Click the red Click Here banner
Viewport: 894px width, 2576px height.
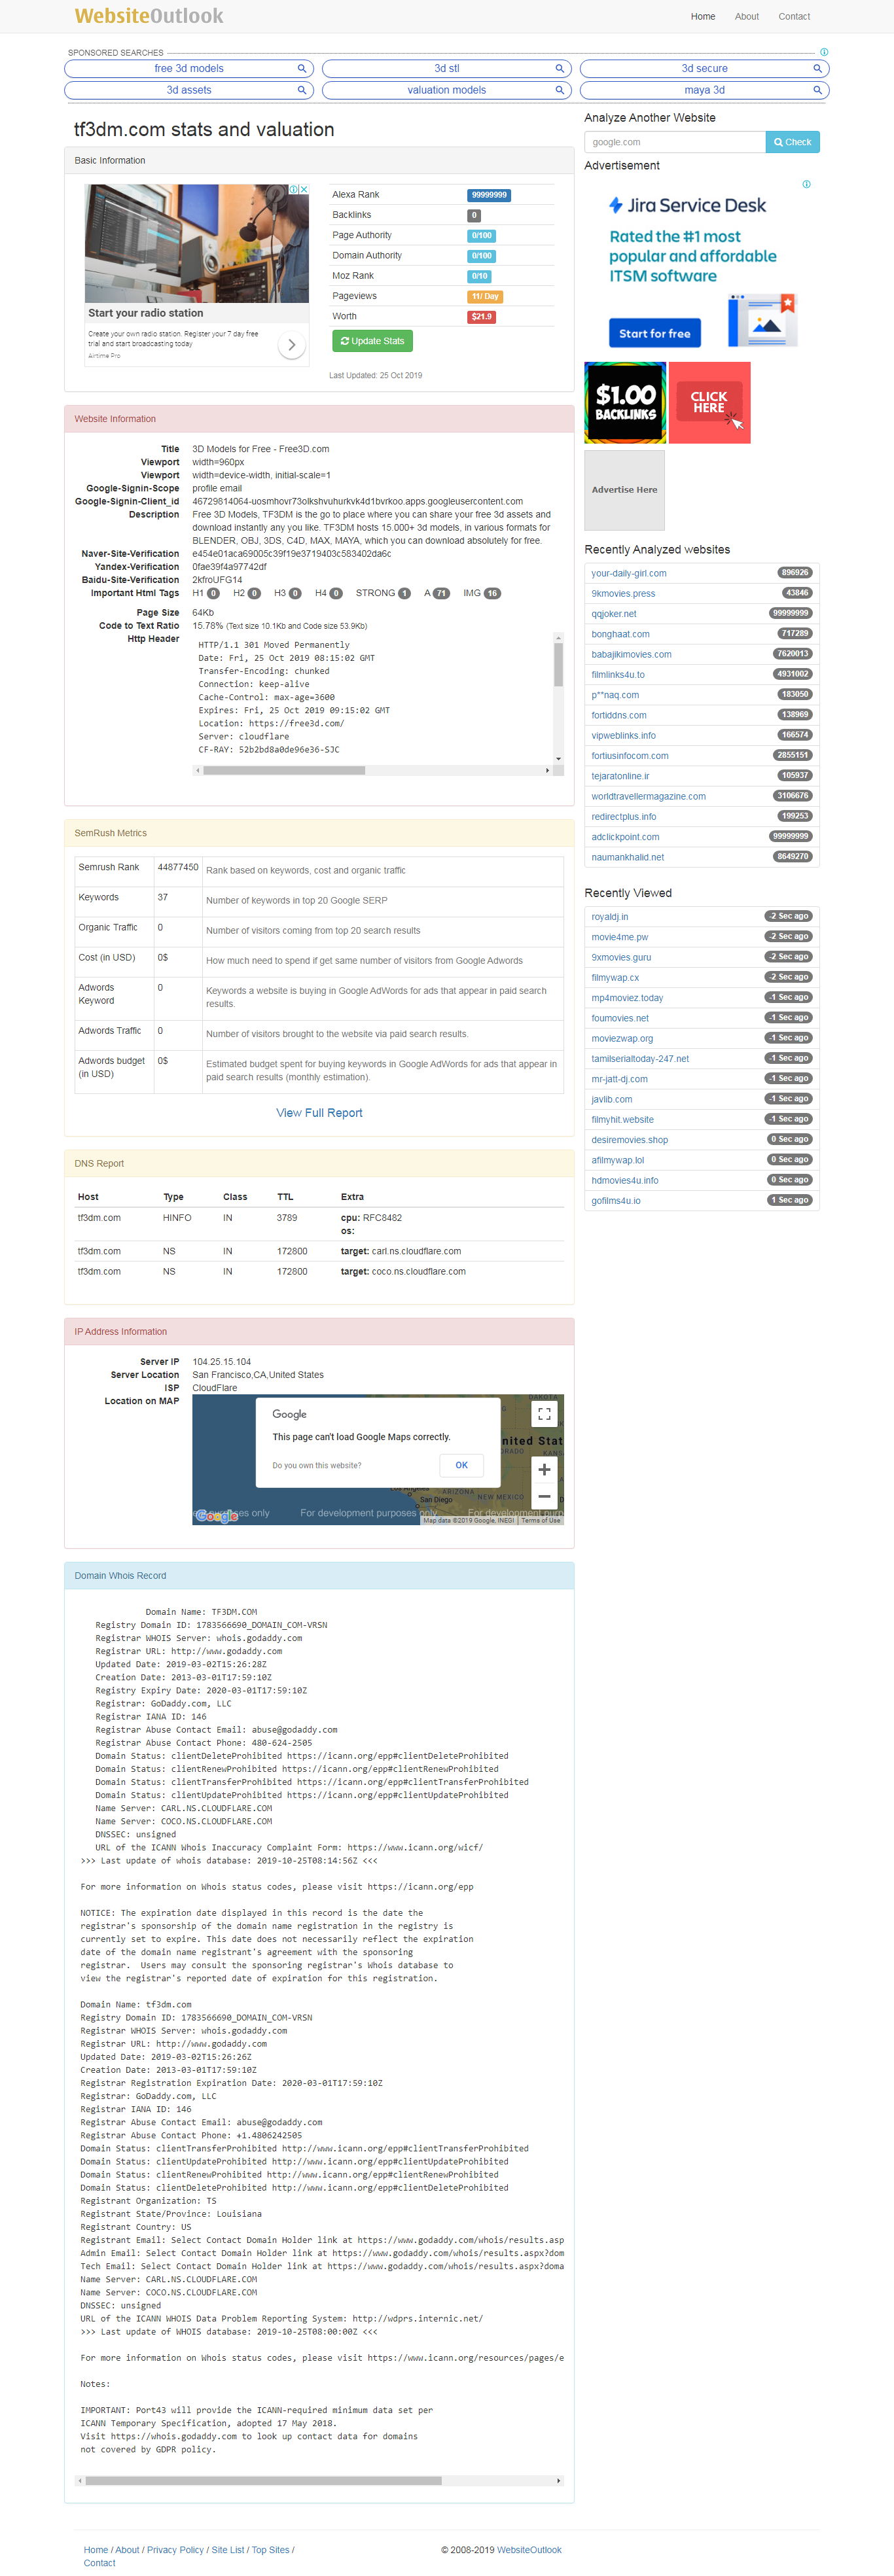[709, 402]
